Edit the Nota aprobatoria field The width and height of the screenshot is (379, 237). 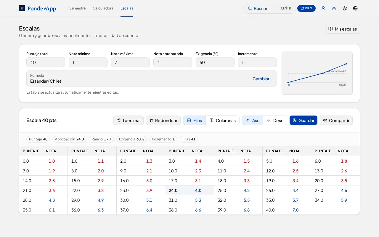coord(173,62)
